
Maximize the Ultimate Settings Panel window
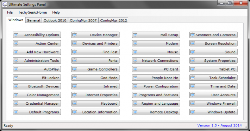click(x=230, y=3)
